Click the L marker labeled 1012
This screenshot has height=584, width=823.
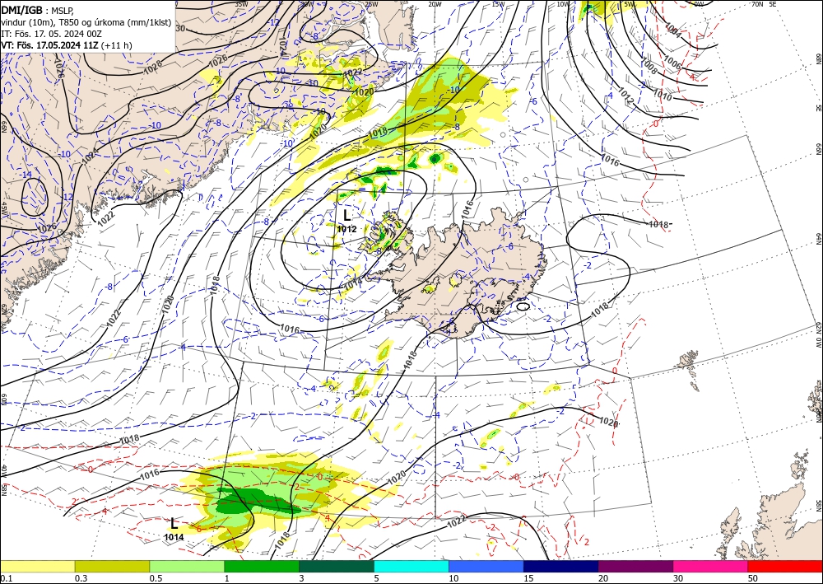click(346, 215)
